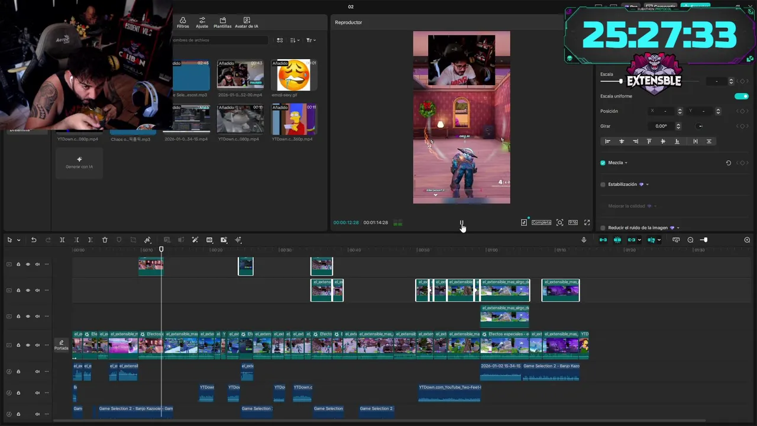The width and height of the screenshot is (757, 426).
Task: Align the clip to the bottom edge
Action: pos(677,141)
